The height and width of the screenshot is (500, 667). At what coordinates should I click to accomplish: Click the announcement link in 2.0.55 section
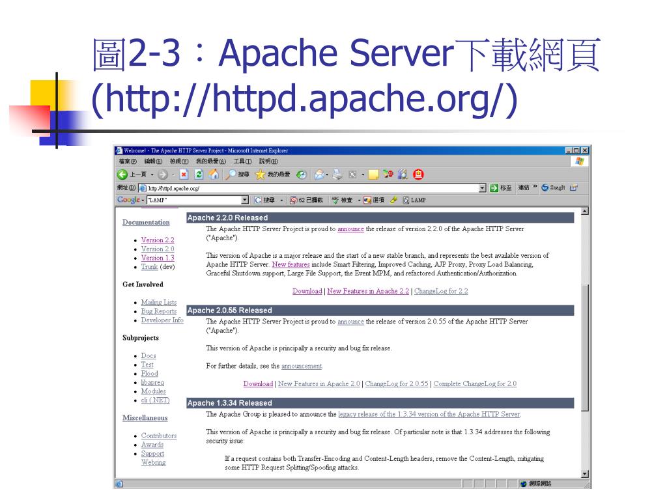[302, 366]
